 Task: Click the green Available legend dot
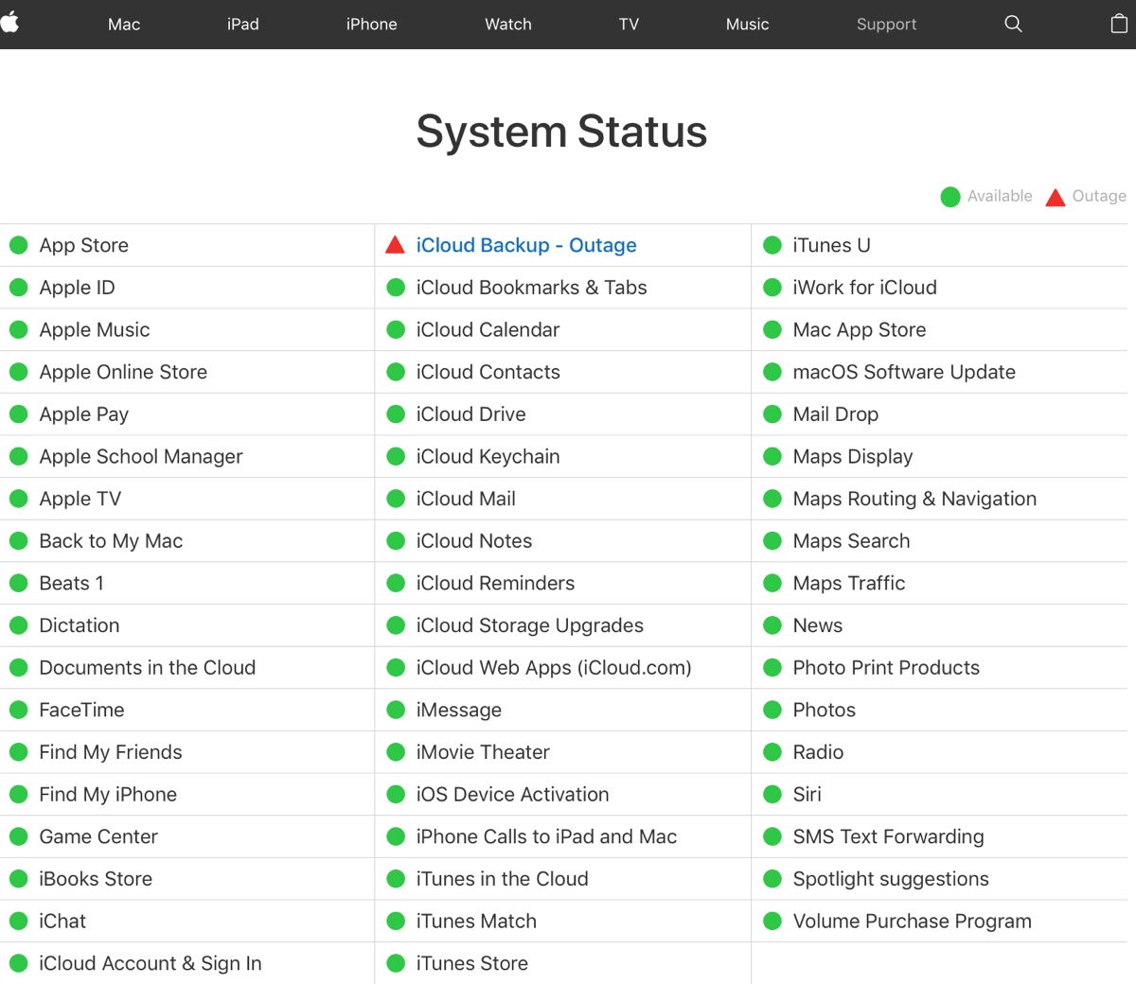[x=950, y=196]
